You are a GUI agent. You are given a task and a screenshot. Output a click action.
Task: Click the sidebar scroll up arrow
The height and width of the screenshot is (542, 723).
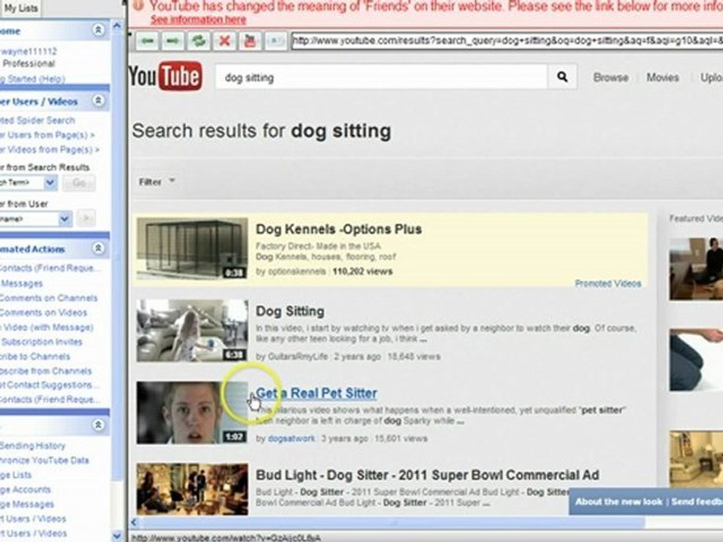[x=117, y=26]
